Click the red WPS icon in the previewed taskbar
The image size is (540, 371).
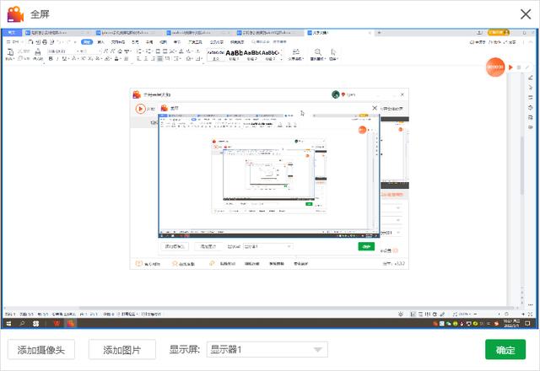pyautogui.click(x=57, y=323)
